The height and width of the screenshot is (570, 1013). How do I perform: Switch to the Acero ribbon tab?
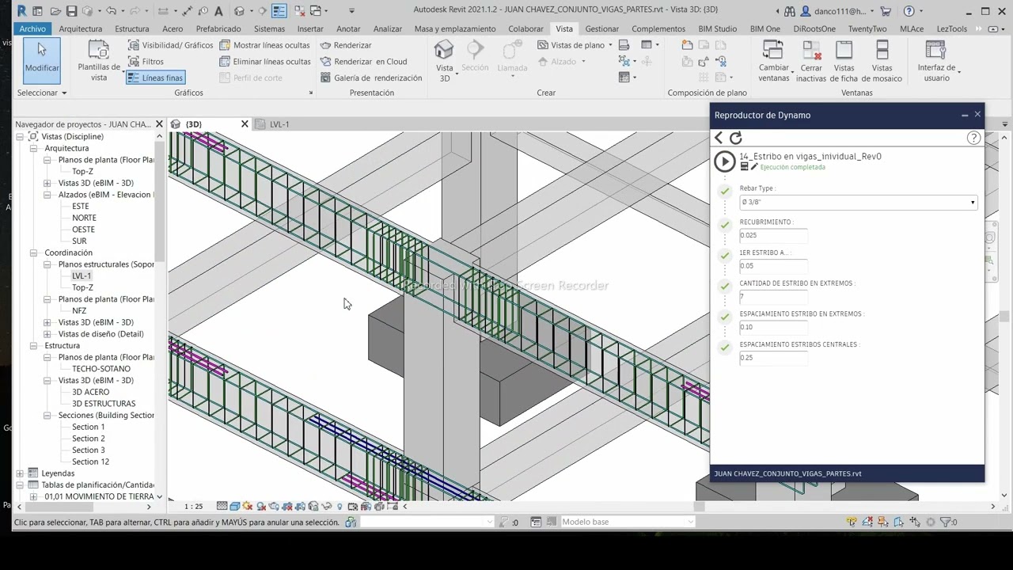coord(173,28)
